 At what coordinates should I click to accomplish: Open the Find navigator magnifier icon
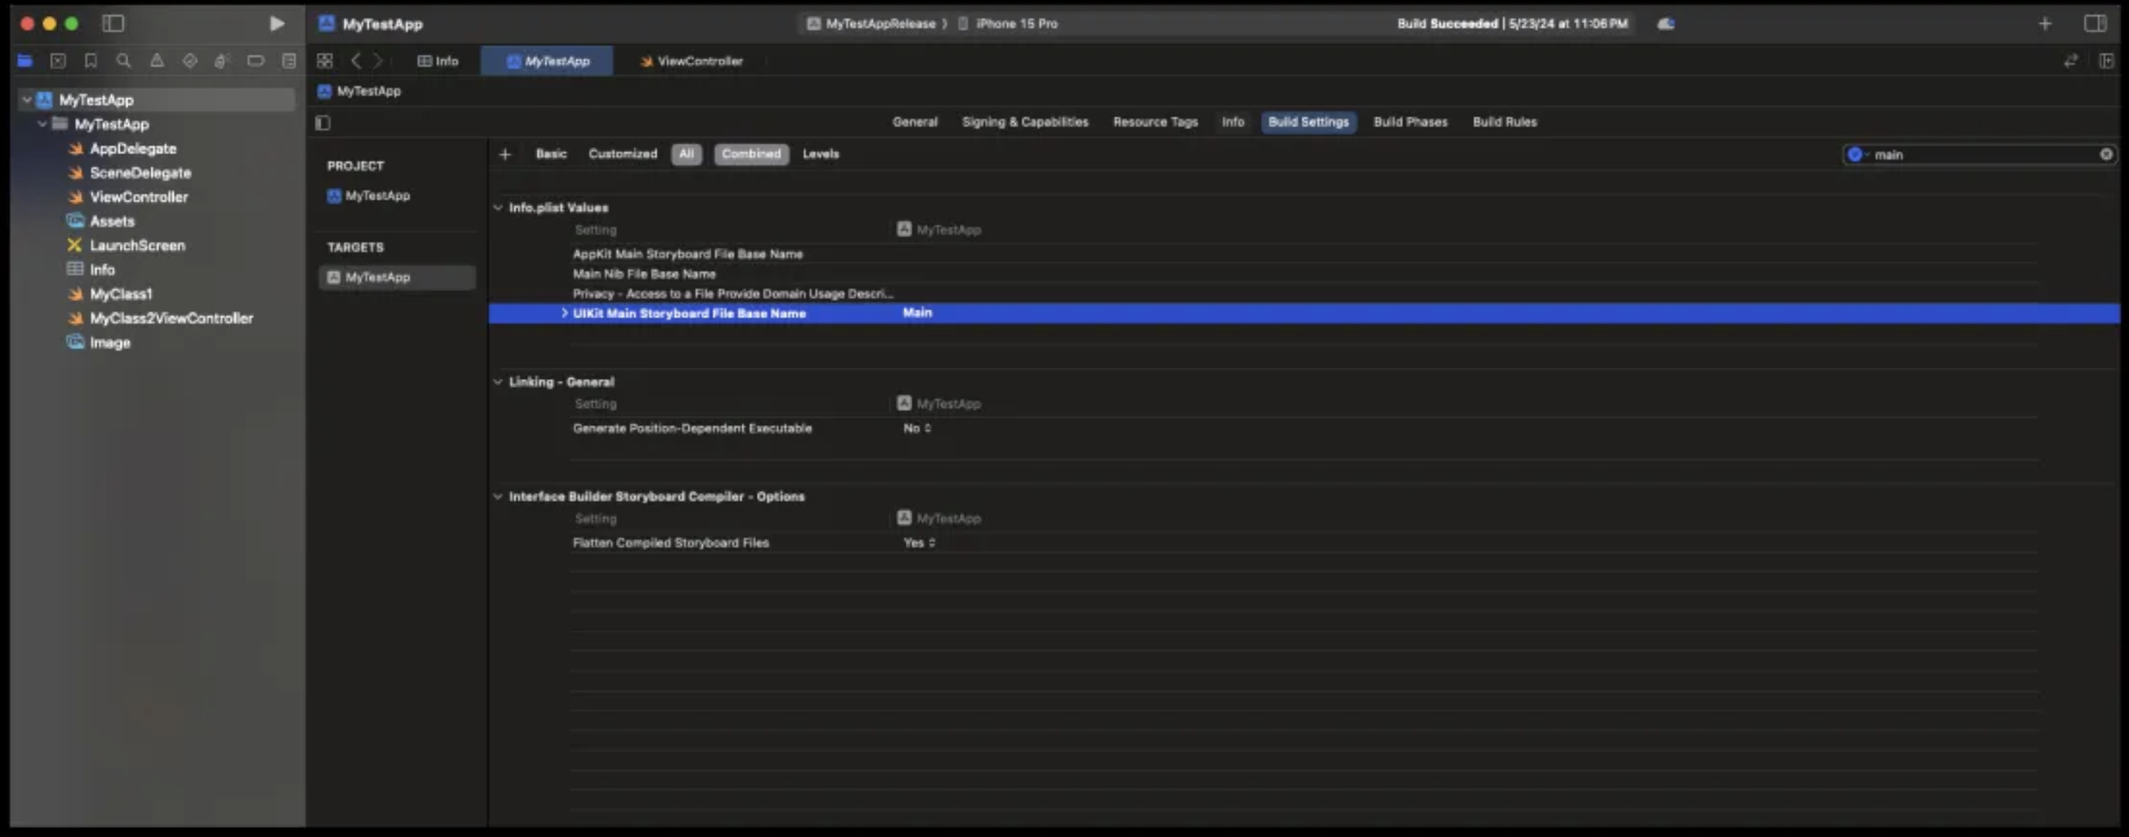click(124, 60)
